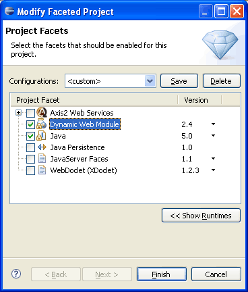Check the JavaServer Faces facet checkbox
Screen dimensions: 248x292
click(x=30, y=159)
